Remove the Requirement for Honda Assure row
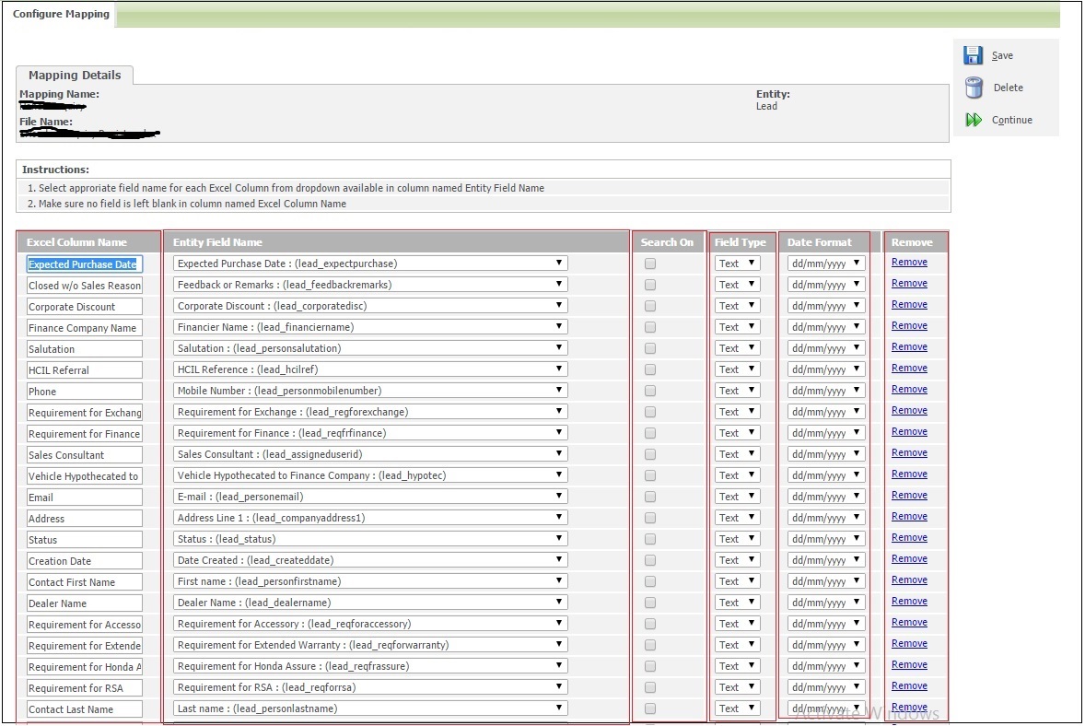The height and width of the screenshot is (726, 1085). tap(909, 664)
